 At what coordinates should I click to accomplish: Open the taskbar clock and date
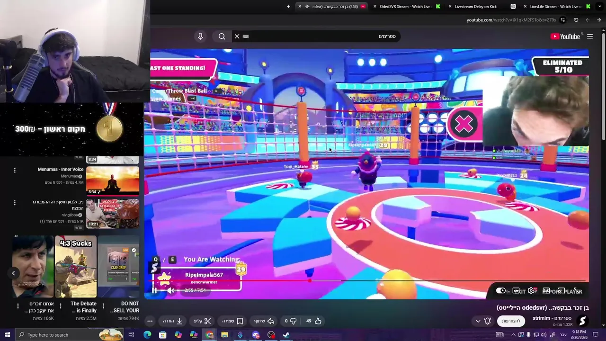pyautogui.click(x=579, y=335)
